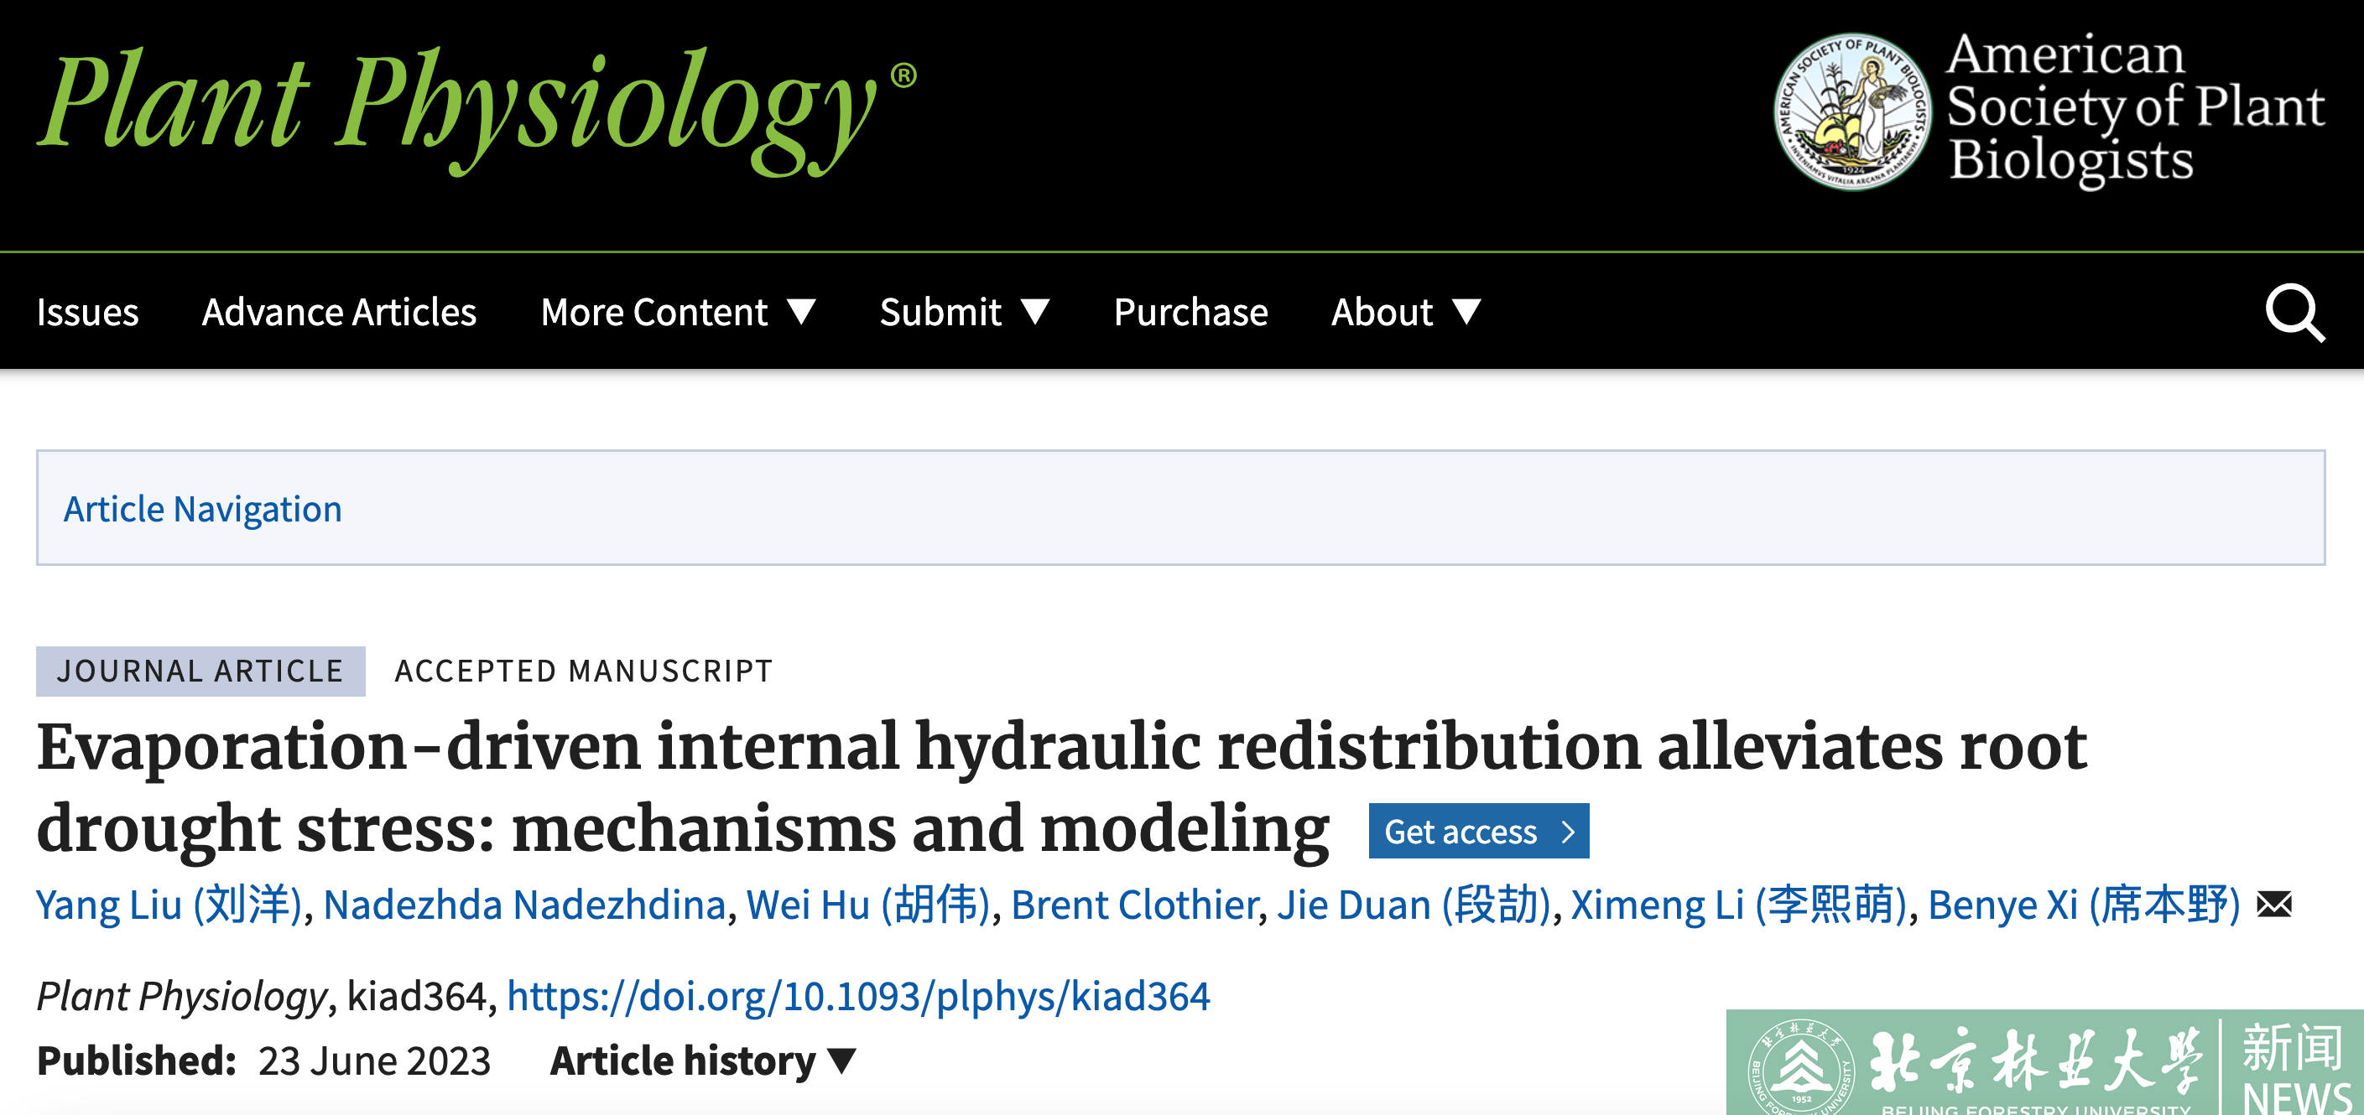
Task: Click author name Brent Clothier
Action: click(x=1134, y=905)
